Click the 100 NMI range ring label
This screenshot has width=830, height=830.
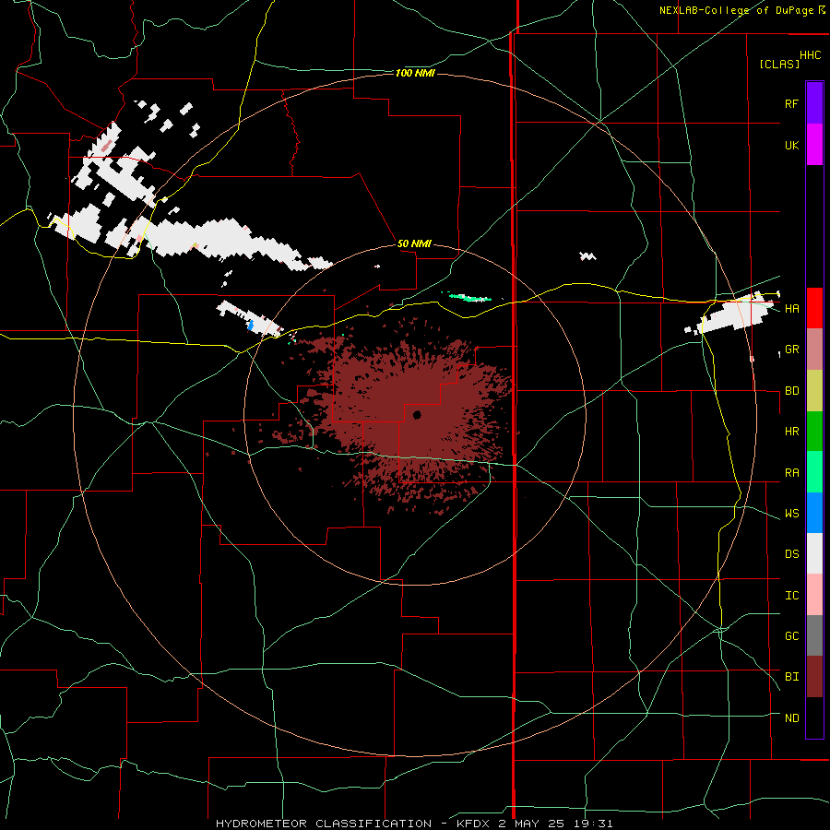[x=415, y=73]
